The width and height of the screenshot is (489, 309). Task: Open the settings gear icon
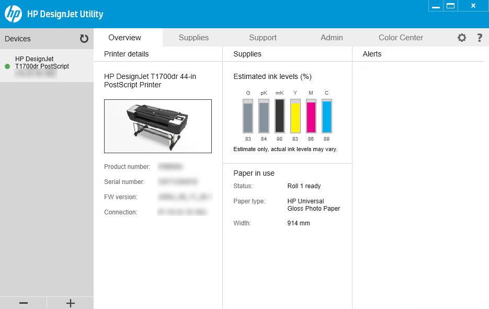point(462,38)
